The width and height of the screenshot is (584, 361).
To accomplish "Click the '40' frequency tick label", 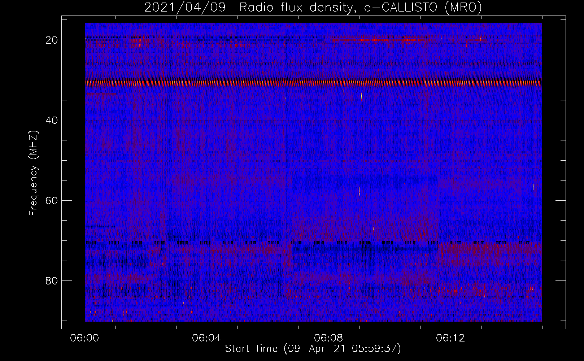I will (x=52, y=120).
